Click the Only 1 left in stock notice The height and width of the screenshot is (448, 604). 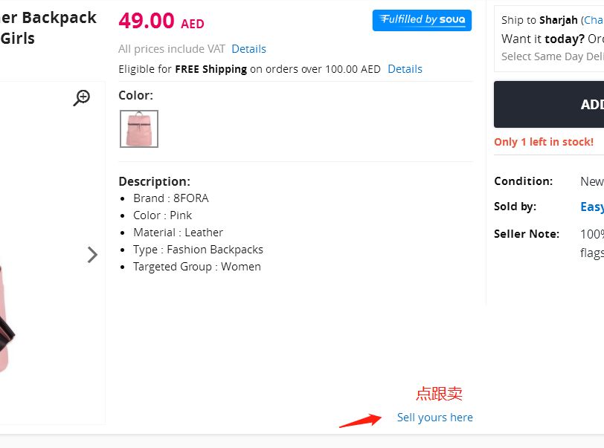(543, 142)
